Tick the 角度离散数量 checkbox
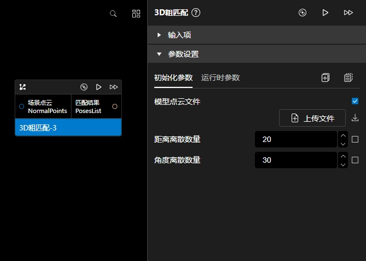 click(355, 160)
